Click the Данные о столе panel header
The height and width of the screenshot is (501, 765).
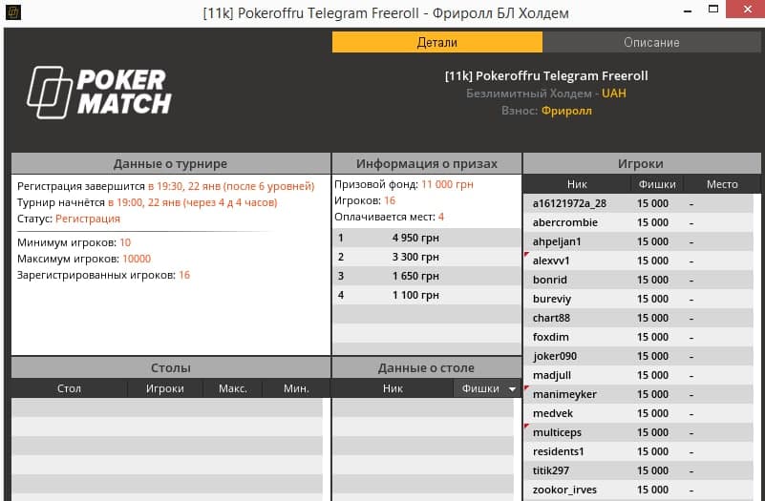point(426,368)
